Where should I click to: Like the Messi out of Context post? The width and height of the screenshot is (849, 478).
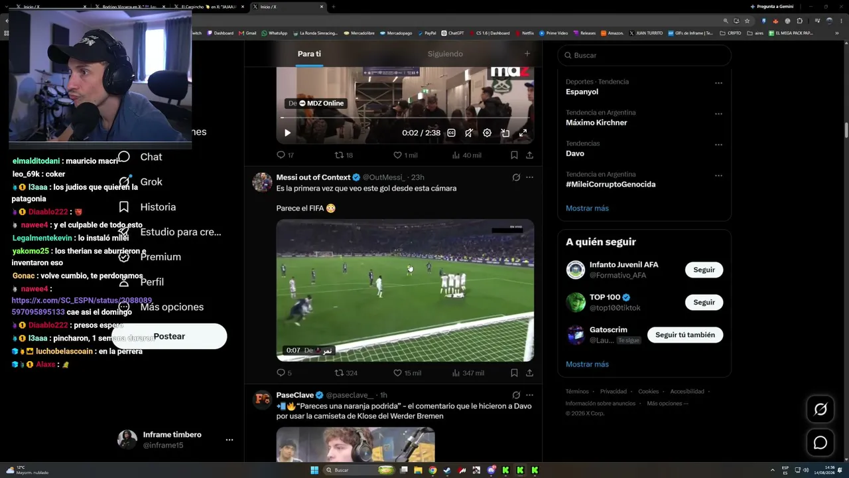[407, 373]
